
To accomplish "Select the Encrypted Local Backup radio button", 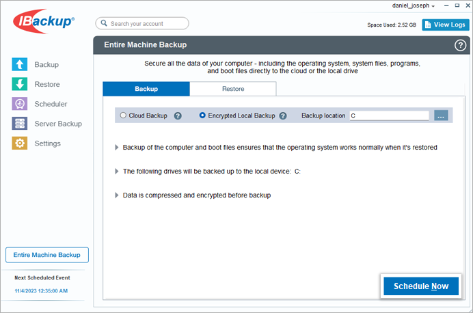I will pyautogui.click(x=202, y=115).
